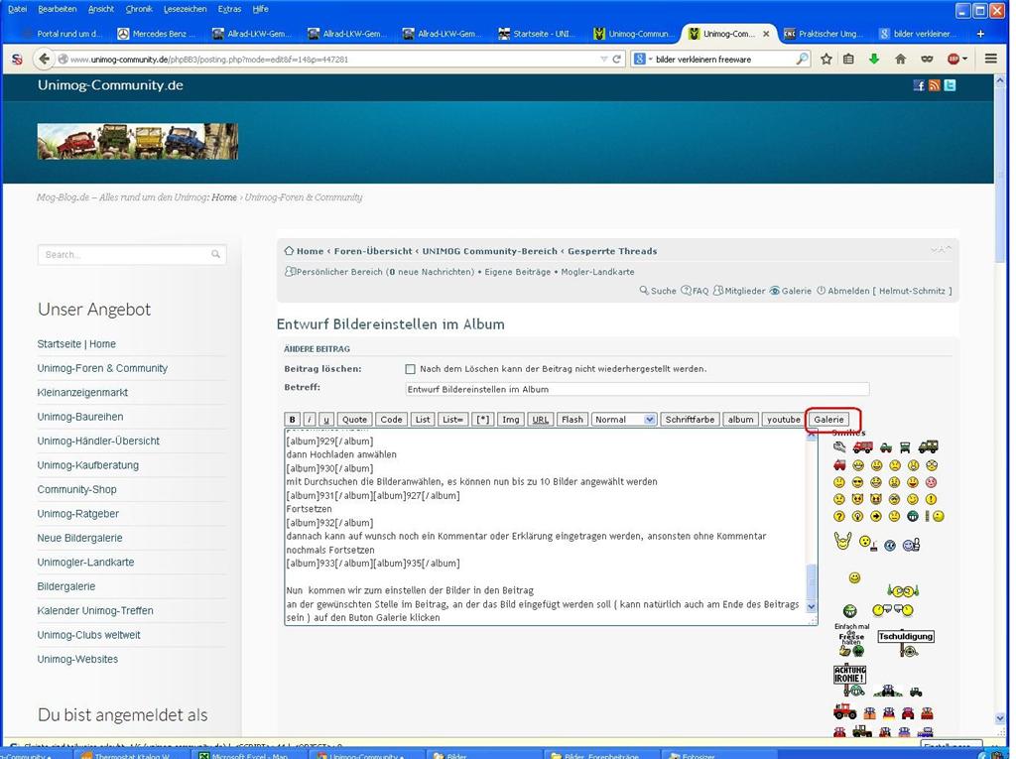Screen dimensions: 1016x759
Task: Click the Facebook icon in site header
Action: [x=919, y=86]
